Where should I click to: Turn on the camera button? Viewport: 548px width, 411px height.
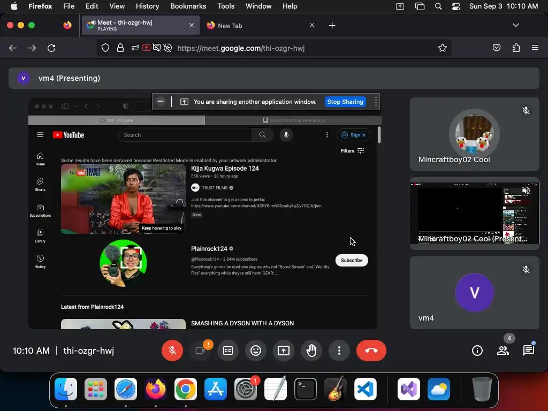pyautogui.click(x=200, y=351)
